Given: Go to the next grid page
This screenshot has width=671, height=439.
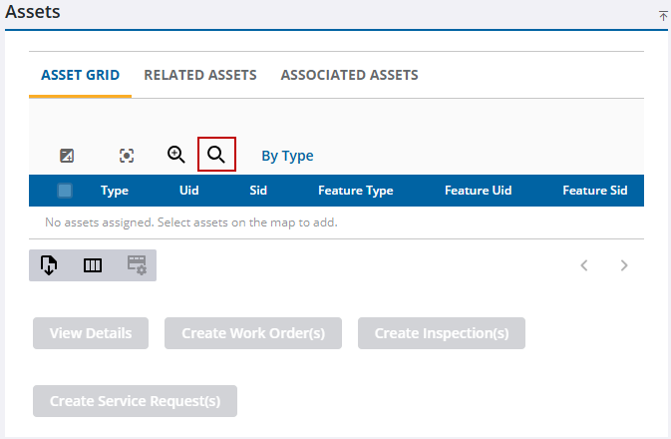Looking at the screenshot, I should [x=624, y=265].
